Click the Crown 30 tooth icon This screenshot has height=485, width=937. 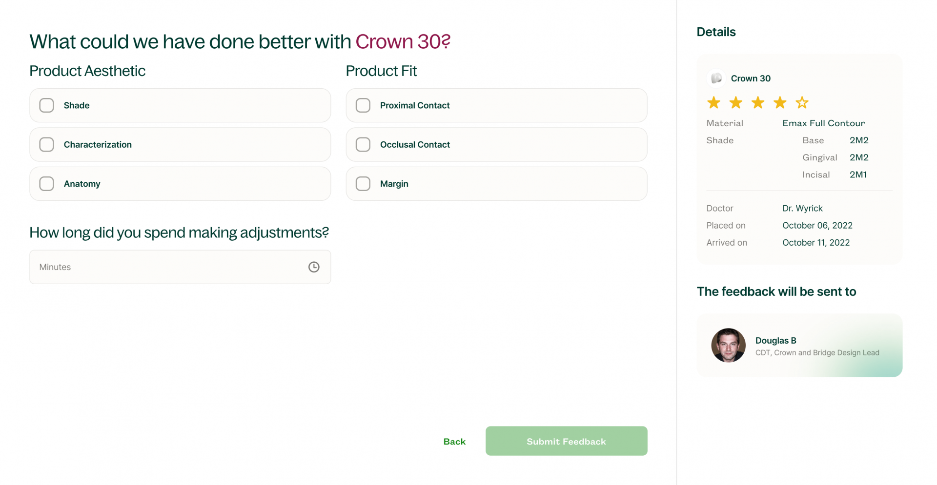tap(716, 78)
